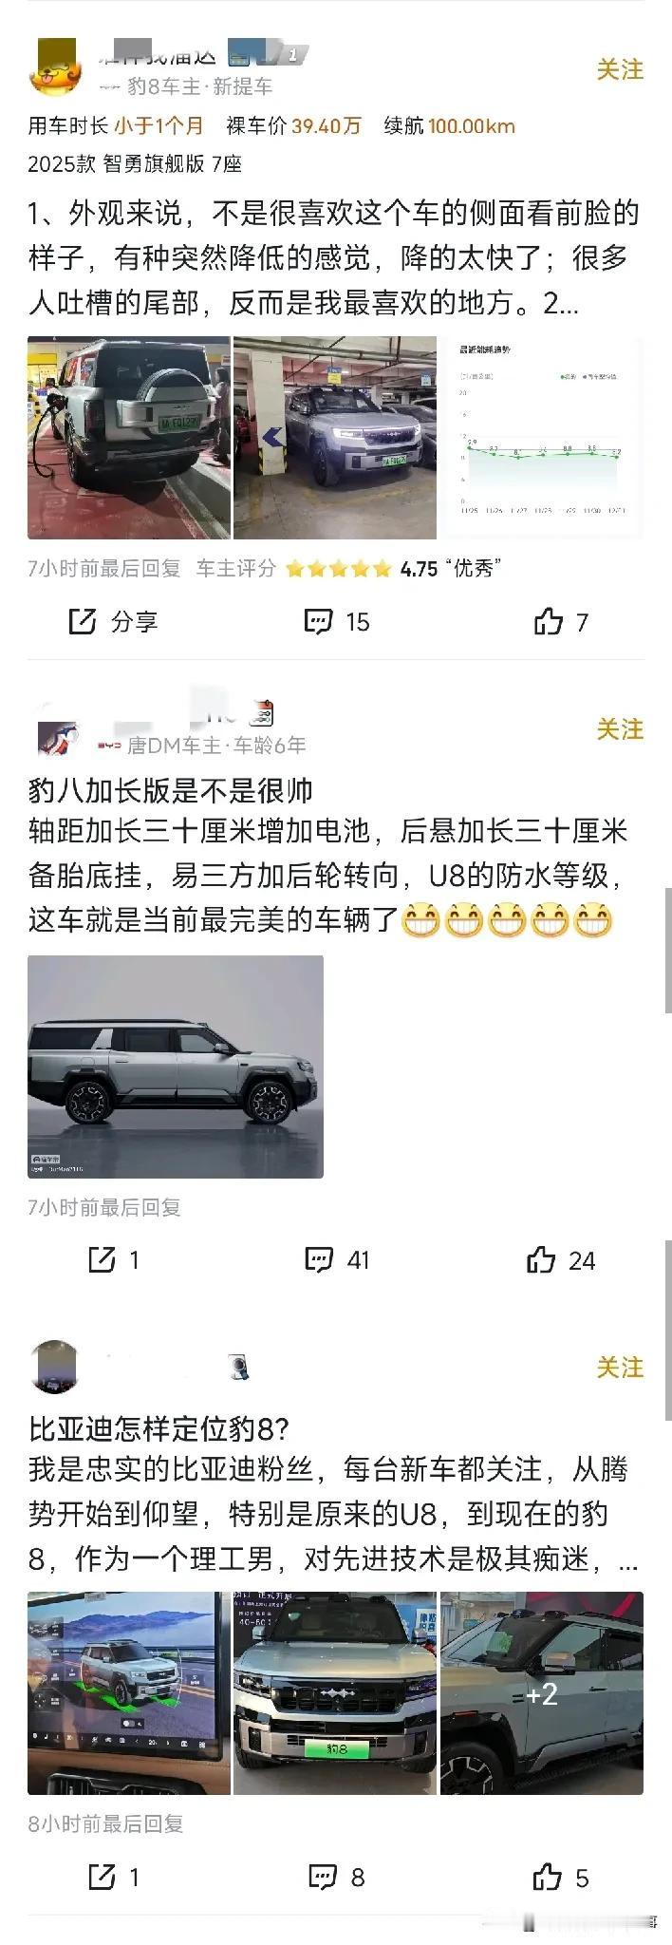Open the 41 comments on the second post
Viewport: 672px width, 1945px height.
337,1260
